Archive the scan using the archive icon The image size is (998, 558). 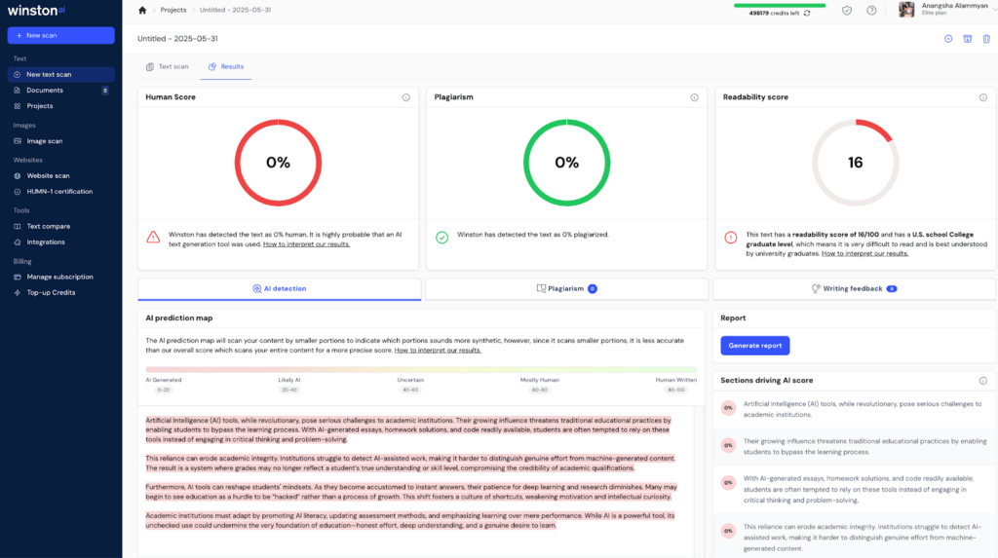pos(967,39)
